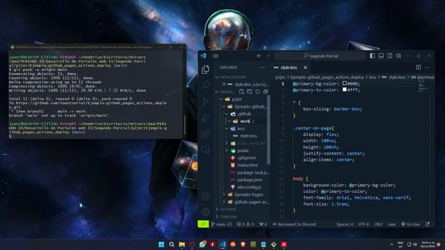Open the Explorer more actions ellipsis
The width and height of the screenshot is (445, 250).
(262, 67)
